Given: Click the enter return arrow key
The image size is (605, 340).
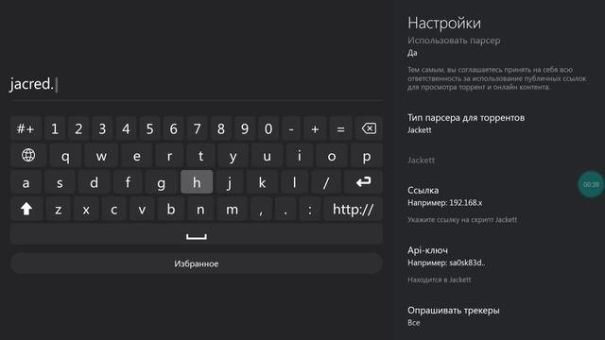Looking at the screenshot, I should click(363, 182).
